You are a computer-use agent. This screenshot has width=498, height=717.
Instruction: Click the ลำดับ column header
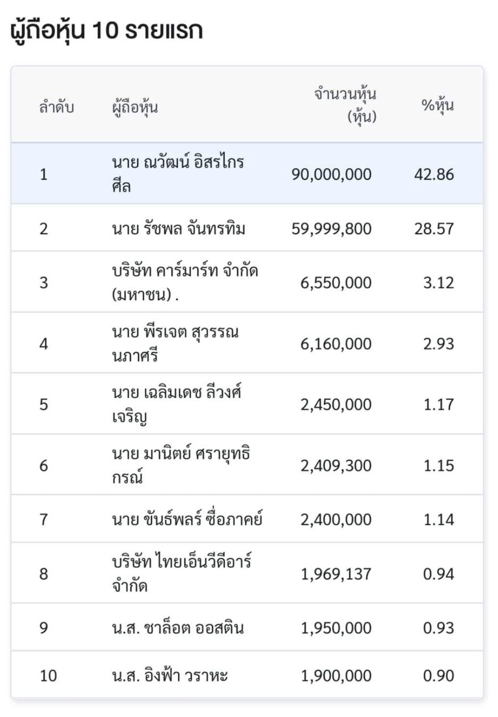pyautogui.click(x=57, y=107)
